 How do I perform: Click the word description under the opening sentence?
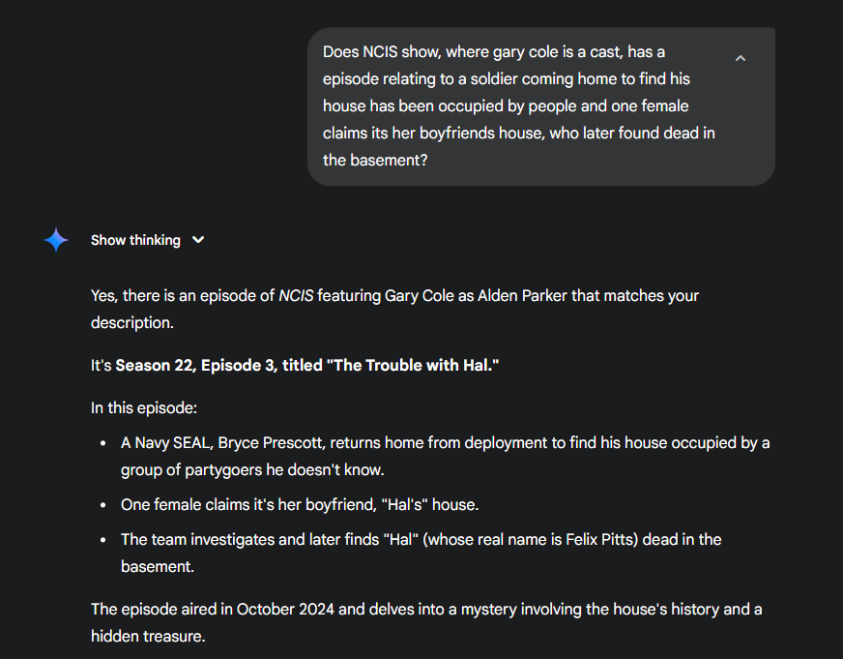tap(131, 323)
